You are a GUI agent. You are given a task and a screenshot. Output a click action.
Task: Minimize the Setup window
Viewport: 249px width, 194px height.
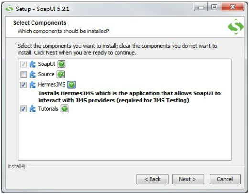pos(201,7)
